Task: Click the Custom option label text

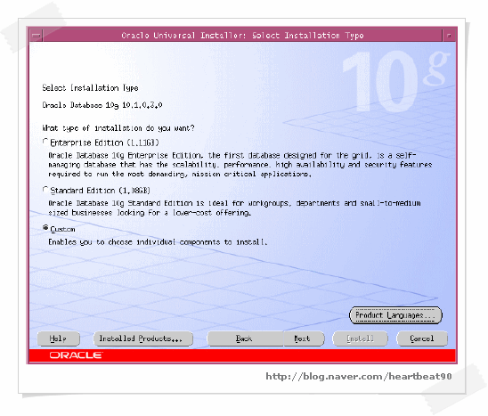Action: pos(62,229)
